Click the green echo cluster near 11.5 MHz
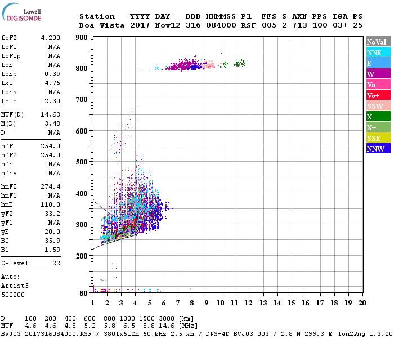Image resolution: width=394 pixels, height=338 pixels. 239,63
